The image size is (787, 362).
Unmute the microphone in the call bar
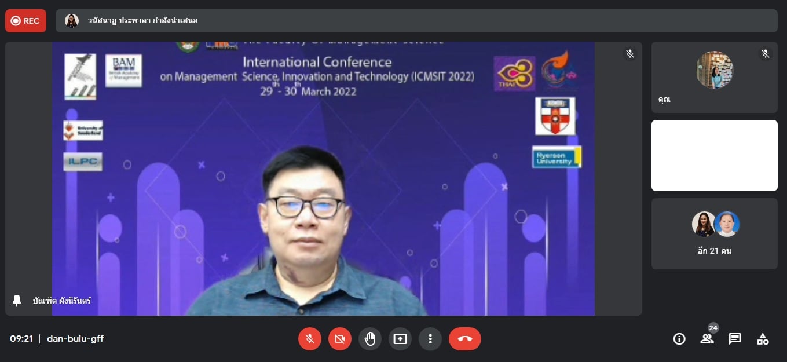click(x=310, y=339)
